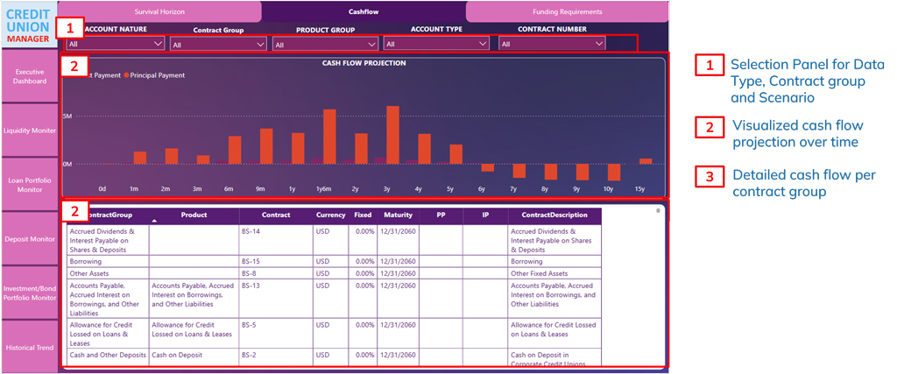This screenshot has height=374, width=897.
Task: Navigate to Loan Portfolio Monitor
Action: 28,185
